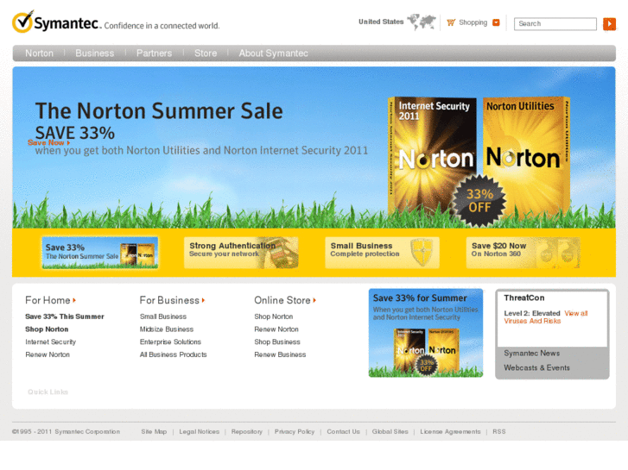Click The Norton Summer Sale headline
628x470 pixels.
tap(159, 110)
